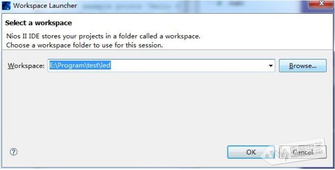Confirm the workspace with OK
The height and width of the screenshot is (170, 335).
pyautogui.click(x=251, y=152)
